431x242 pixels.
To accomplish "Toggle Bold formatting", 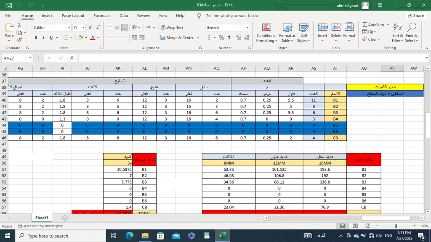I will (x=36, y=37).
